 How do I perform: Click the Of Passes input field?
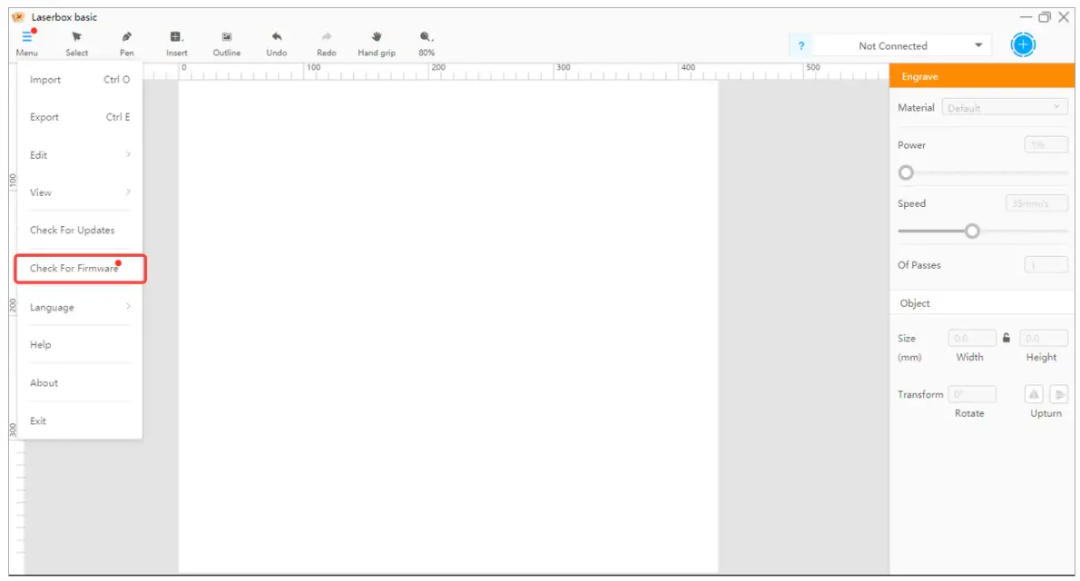1046,265
